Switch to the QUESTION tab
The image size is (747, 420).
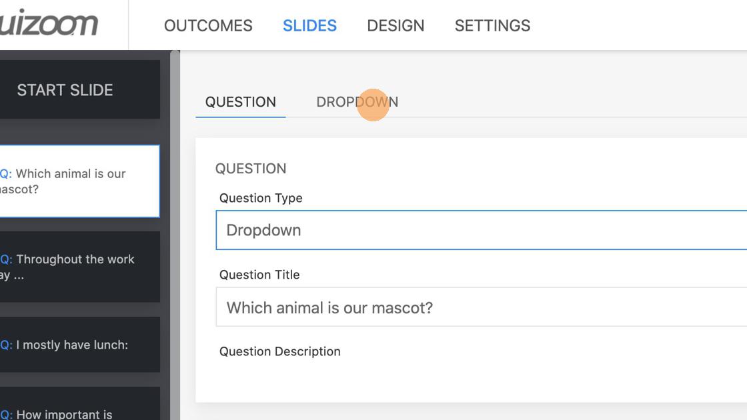click(240, 102)
